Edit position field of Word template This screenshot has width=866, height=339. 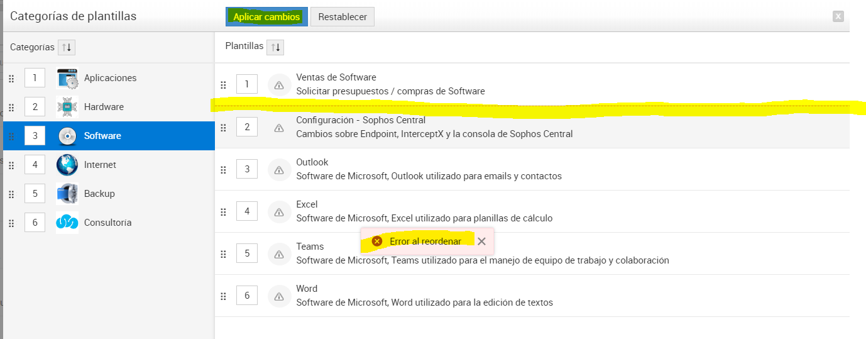(x=247, y=296)
